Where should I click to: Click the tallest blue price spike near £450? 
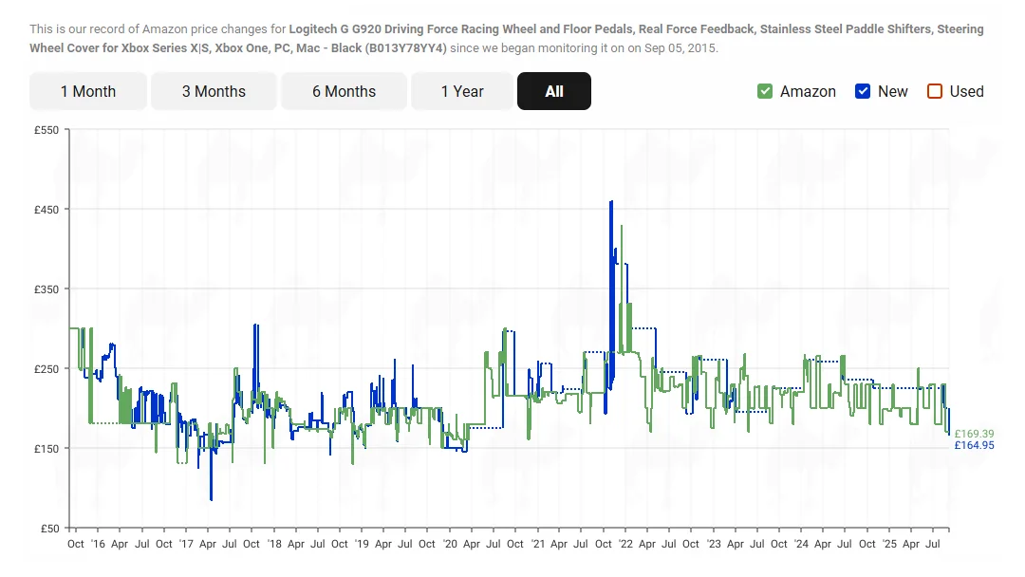pyautogui.click(x=611, y=202)
